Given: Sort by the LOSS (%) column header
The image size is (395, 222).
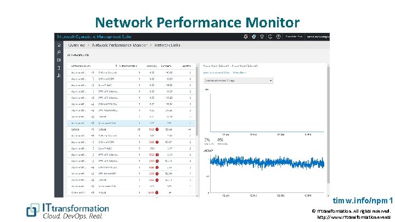Looking at the screenshot, I should (x=152, y=66).
